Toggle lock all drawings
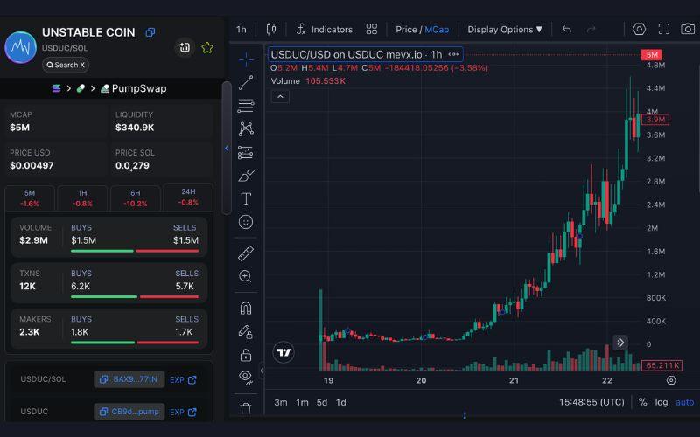 click(x=246, y=355)
